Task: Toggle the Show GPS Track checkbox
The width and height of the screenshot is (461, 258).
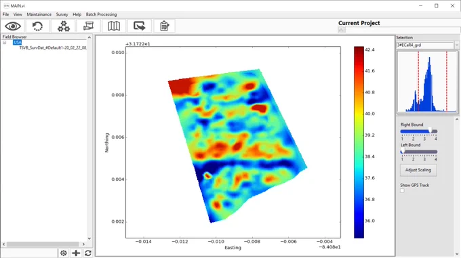Action: point(402,191)
